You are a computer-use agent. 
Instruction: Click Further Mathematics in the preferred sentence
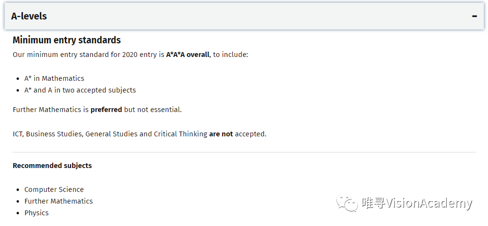47,110
